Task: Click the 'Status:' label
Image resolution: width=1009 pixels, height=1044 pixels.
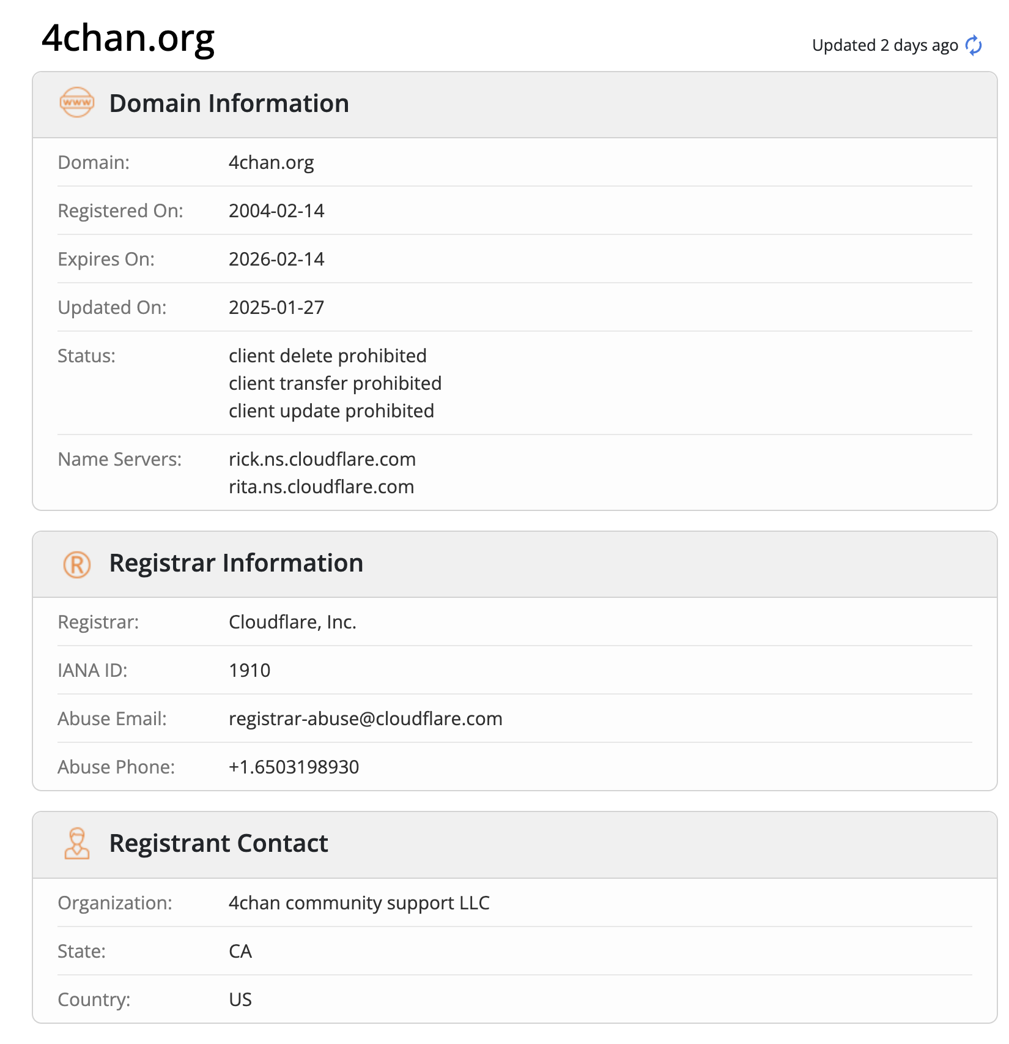Action: (x=86, y=356)
